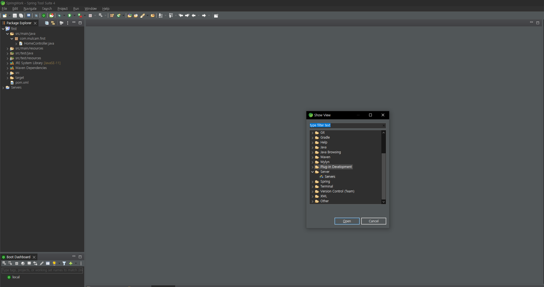
Task: Click Boot Dashboard pencil edit icon
Action: [42, 263]
